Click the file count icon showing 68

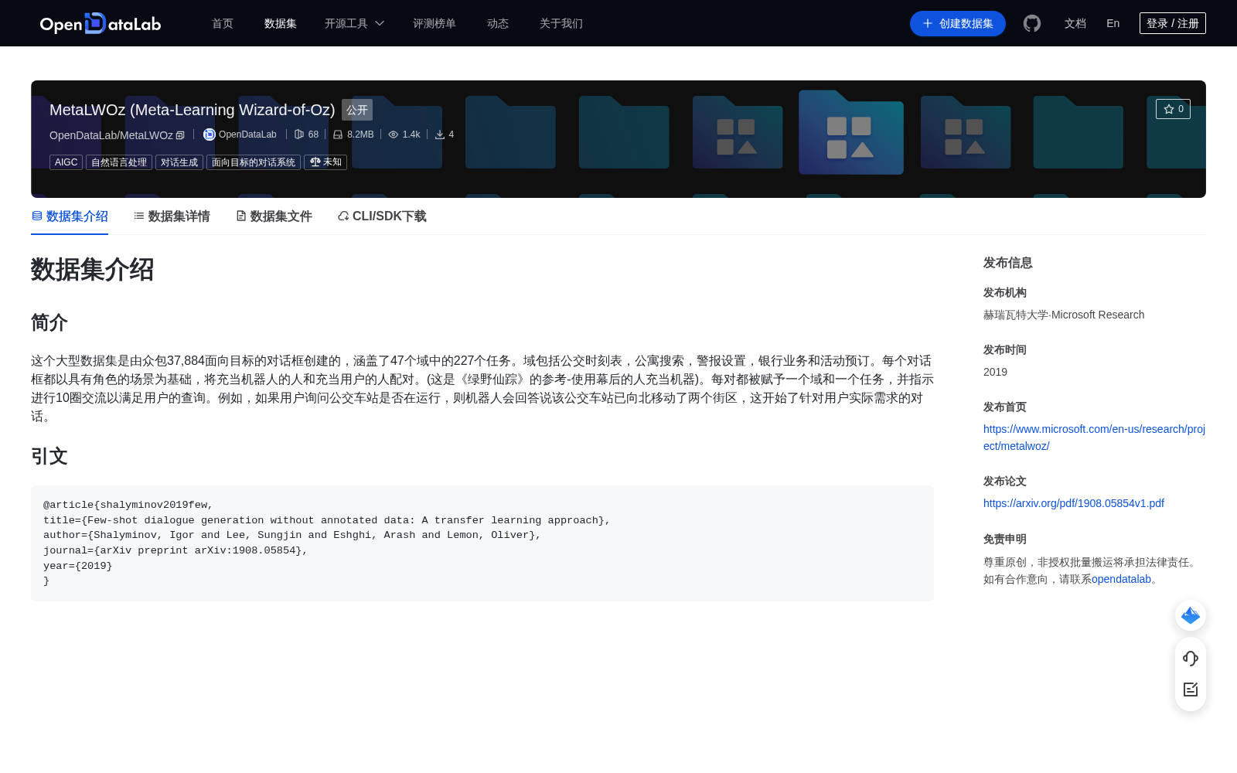[x=299, y=135]
